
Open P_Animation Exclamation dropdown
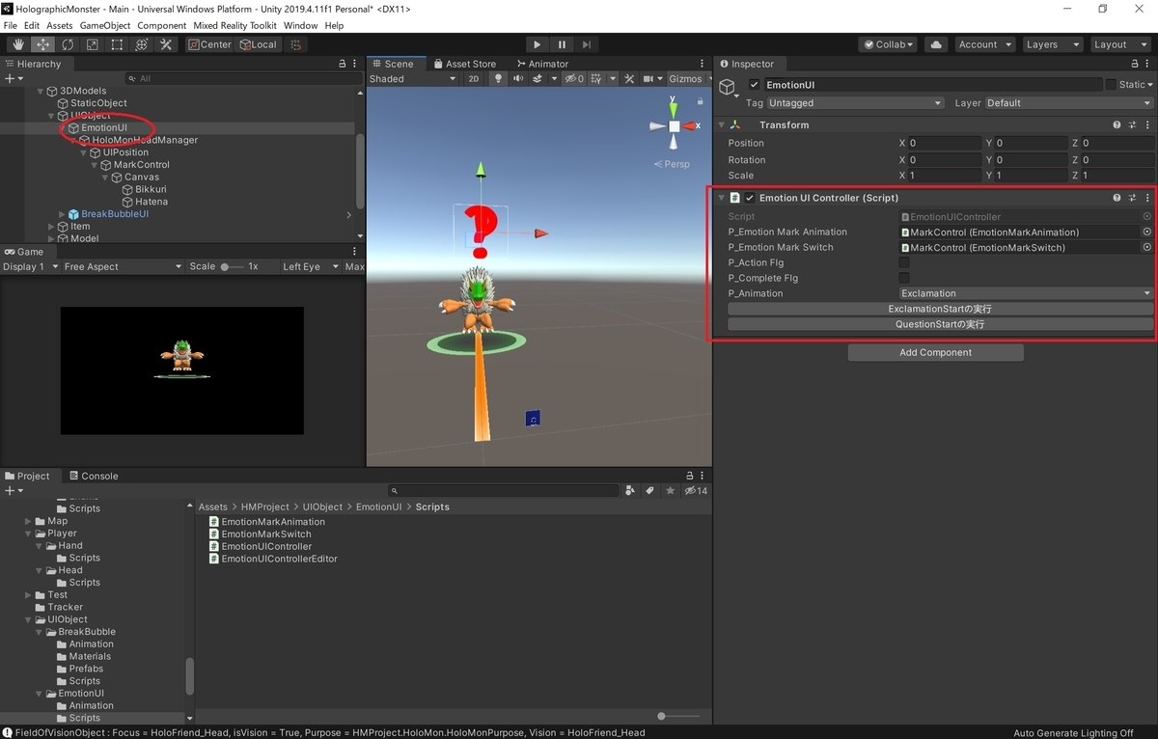(1026, 293)
